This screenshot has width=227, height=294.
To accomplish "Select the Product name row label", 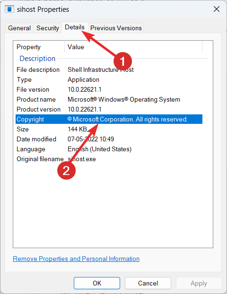I will tap(36, 100).
